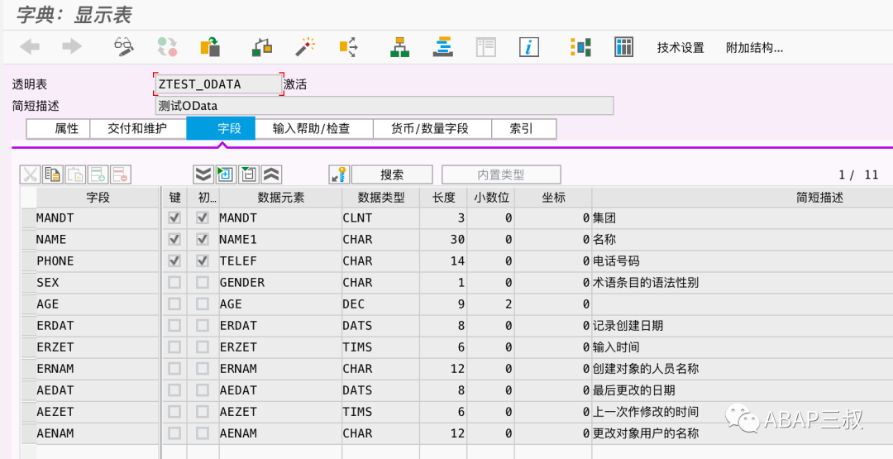893x459 pixels.
Task: Click the key icon beside 搜索
Action: pyautogui.click(x=340, y=175)
